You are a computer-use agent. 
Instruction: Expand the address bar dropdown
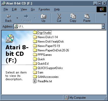[x=103, y=26]
